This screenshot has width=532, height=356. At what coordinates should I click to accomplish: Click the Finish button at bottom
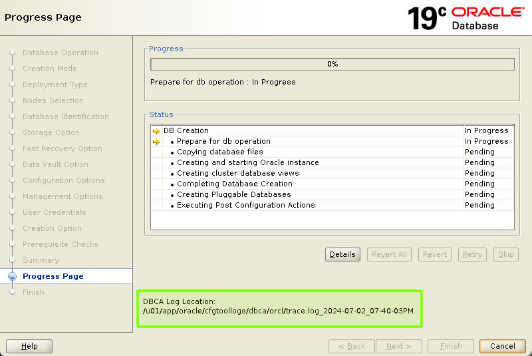coord(451,346)
